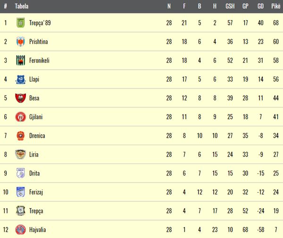Open the Ferizaj team name link
This screenshot has width=283, height=238.
pos(36,192)
